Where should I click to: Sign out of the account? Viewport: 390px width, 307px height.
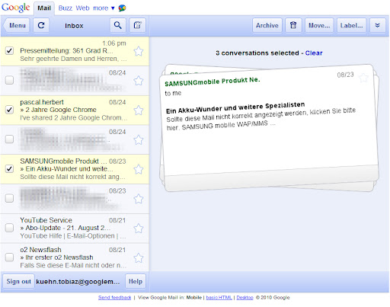point(18,281)
